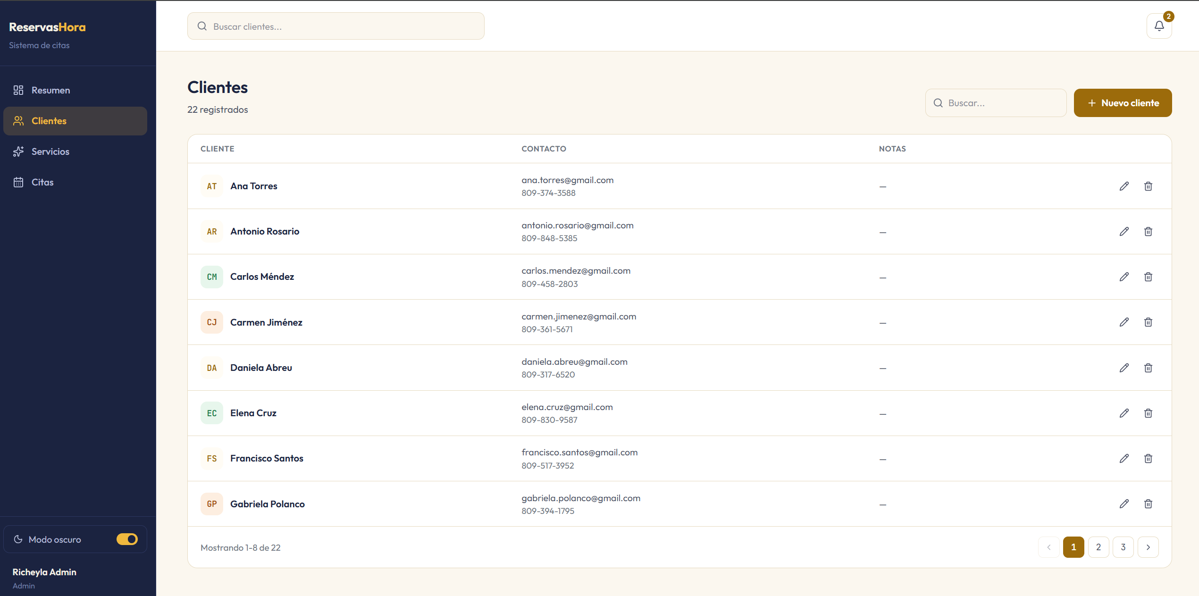Click the CJ avatar for Carmen Jiménez
This screenshot has width=1199, height=596.
click(212, 322)
